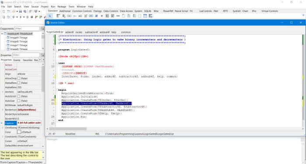Open the build mode dropdown arrow
This screenshot has width=306, height=164.
17,17
